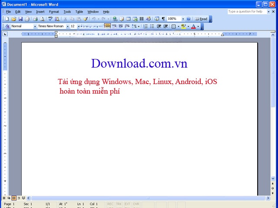
Task: Click the Copy icon
Action: pyautogui.click(x=72, y=19)
